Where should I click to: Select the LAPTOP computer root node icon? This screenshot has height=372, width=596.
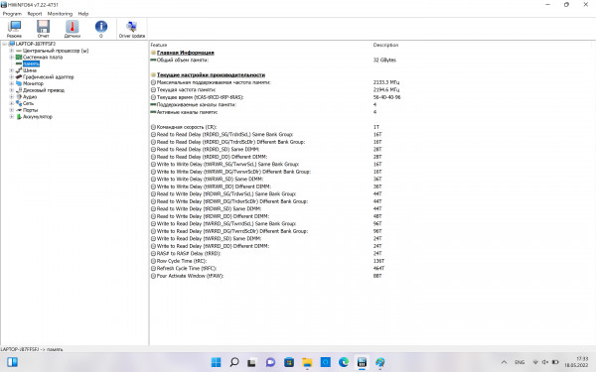[x=12, y=44]
